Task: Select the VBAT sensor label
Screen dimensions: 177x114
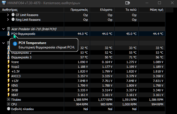Action: tap(15, 95)
